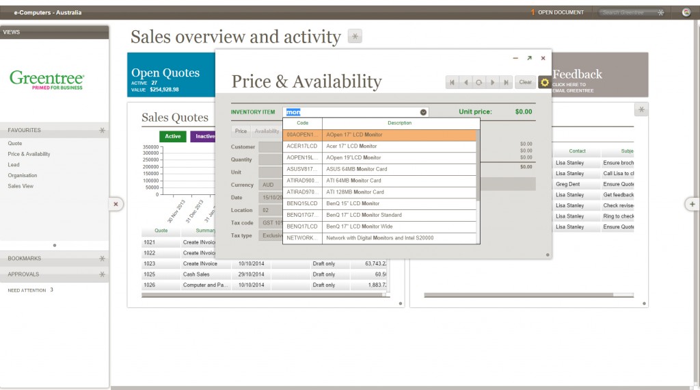Expand the right panel plus handle
This screenshot has width=700, height=390.
click(692, 204)
